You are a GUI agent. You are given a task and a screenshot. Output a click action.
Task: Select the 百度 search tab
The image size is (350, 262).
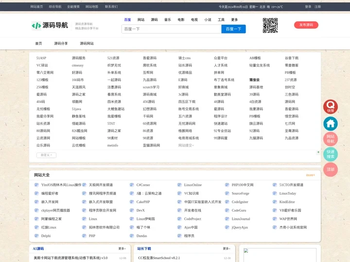[127, 19]
